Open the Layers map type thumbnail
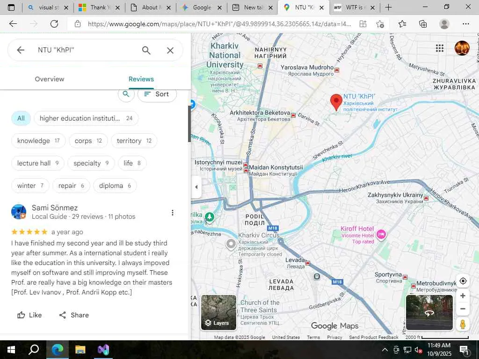This screenshot has width=479, height=359. [219, 312]
